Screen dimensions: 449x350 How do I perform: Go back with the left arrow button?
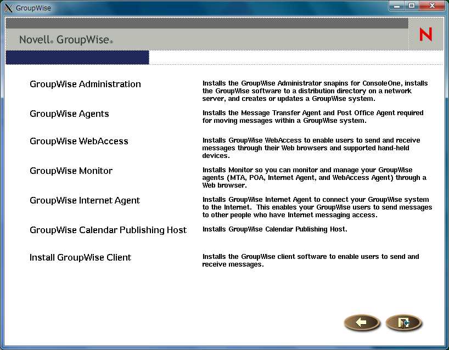[362, 323]
